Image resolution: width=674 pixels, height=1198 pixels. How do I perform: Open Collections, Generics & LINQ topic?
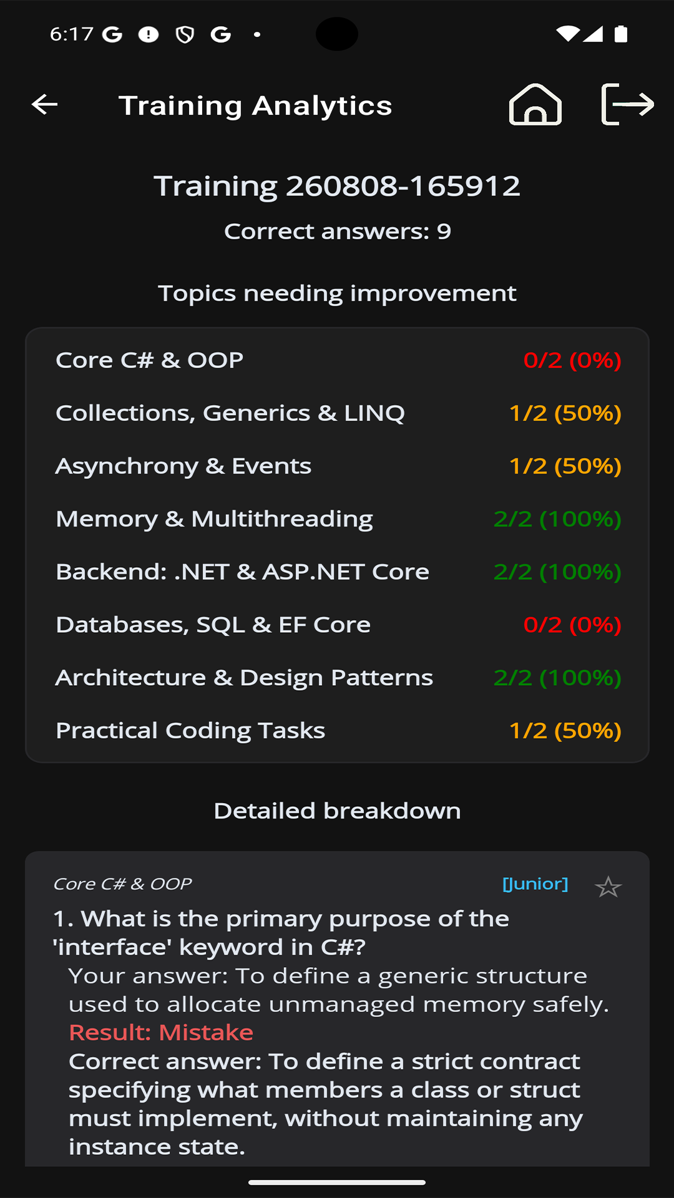(337, 413)
